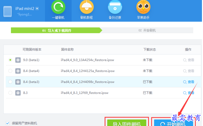Click 查看 link for 8.4 (beta3) row
Image resolution: width=203 pixels, height=126 pixels.
click(x=191, y=82)
